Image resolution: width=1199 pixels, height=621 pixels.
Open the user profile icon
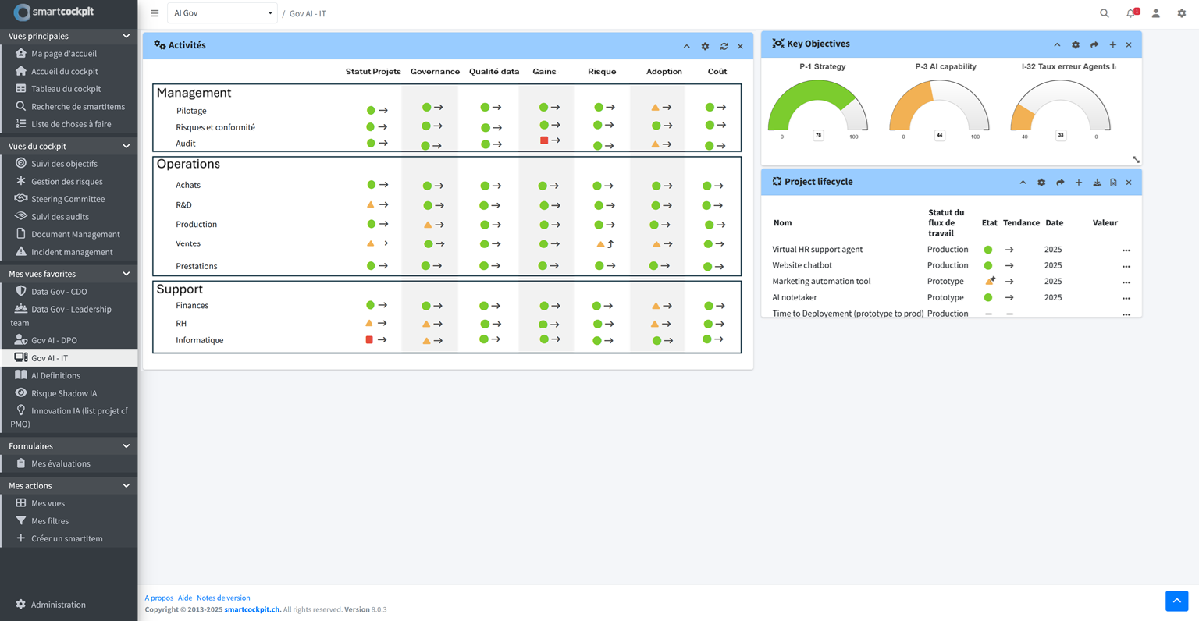[1155, 13]
